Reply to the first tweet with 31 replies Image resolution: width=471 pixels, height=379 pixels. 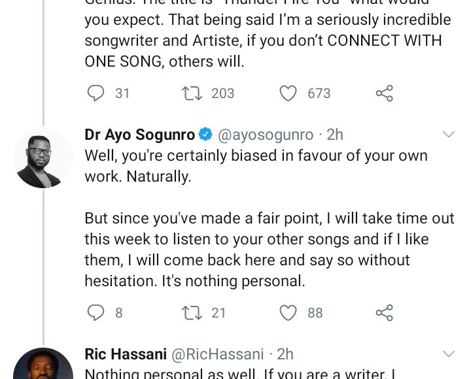(96, 93)
